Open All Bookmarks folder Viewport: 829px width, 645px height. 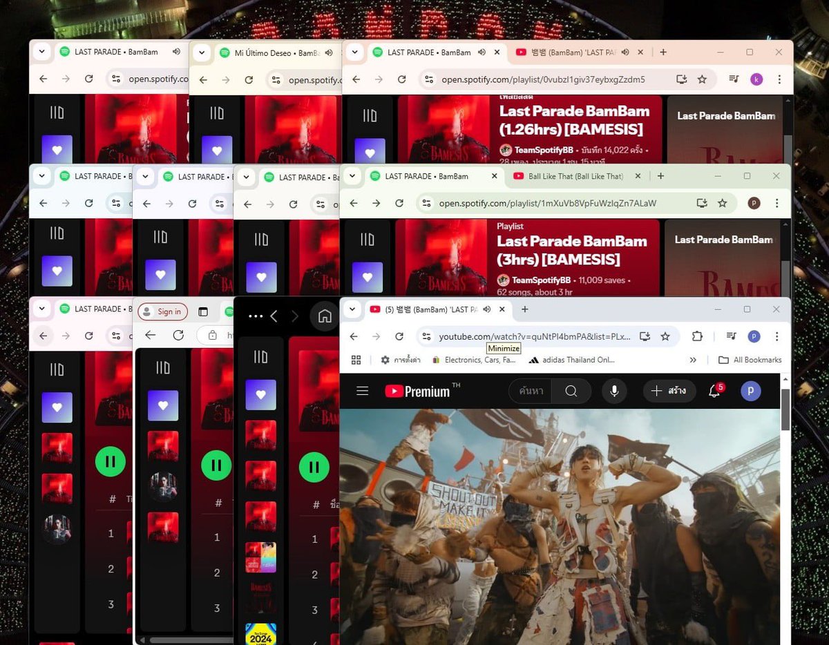click(x=750, y=360)
